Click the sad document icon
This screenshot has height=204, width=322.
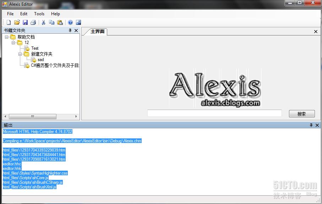tap(33, 60)
